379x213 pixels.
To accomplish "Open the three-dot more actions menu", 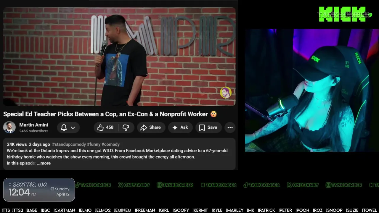I will (230, 128).
